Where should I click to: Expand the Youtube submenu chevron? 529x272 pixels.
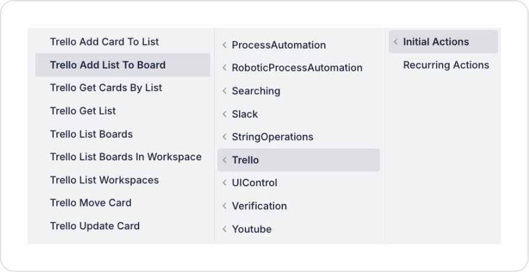pos(225,229)
